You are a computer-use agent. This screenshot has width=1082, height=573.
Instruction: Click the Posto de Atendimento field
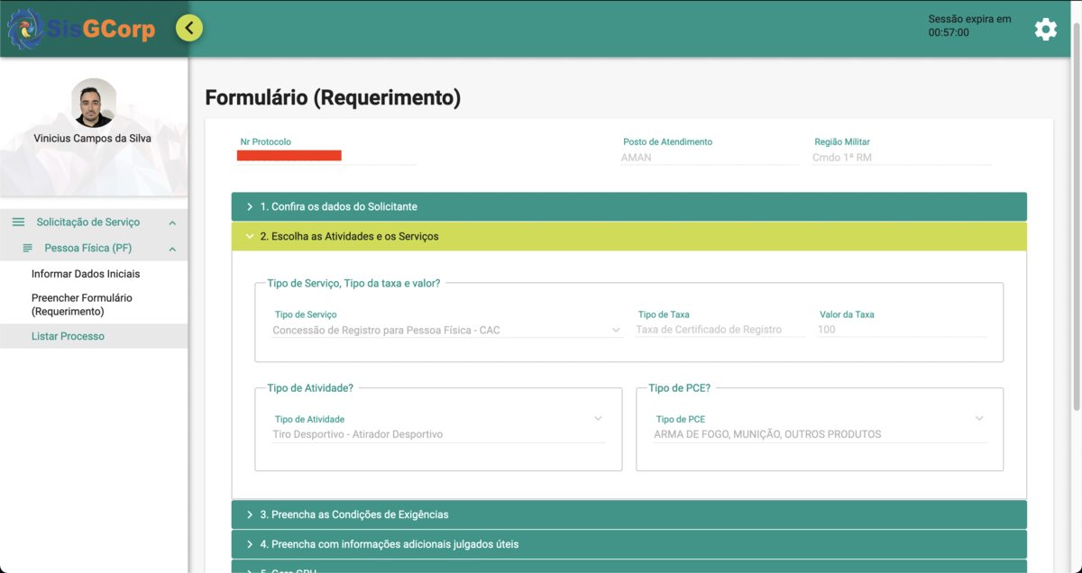coord(710,158)
